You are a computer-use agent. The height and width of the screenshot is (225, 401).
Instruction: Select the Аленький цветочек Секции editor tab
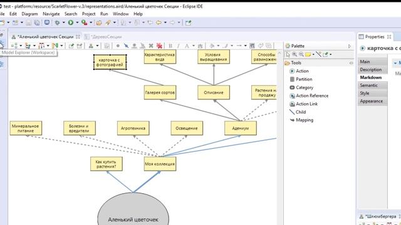click(x=45, y=37)
